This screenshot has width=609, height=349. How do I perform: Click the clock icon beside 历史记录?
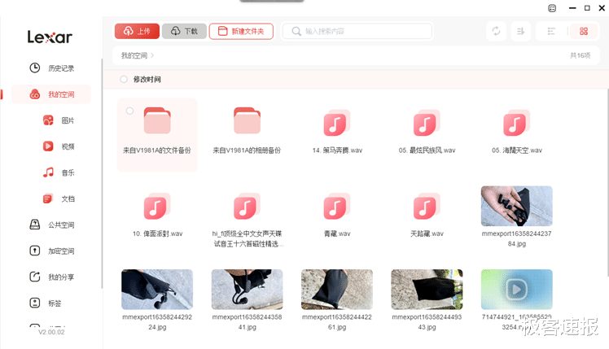(x=34, y=68)
